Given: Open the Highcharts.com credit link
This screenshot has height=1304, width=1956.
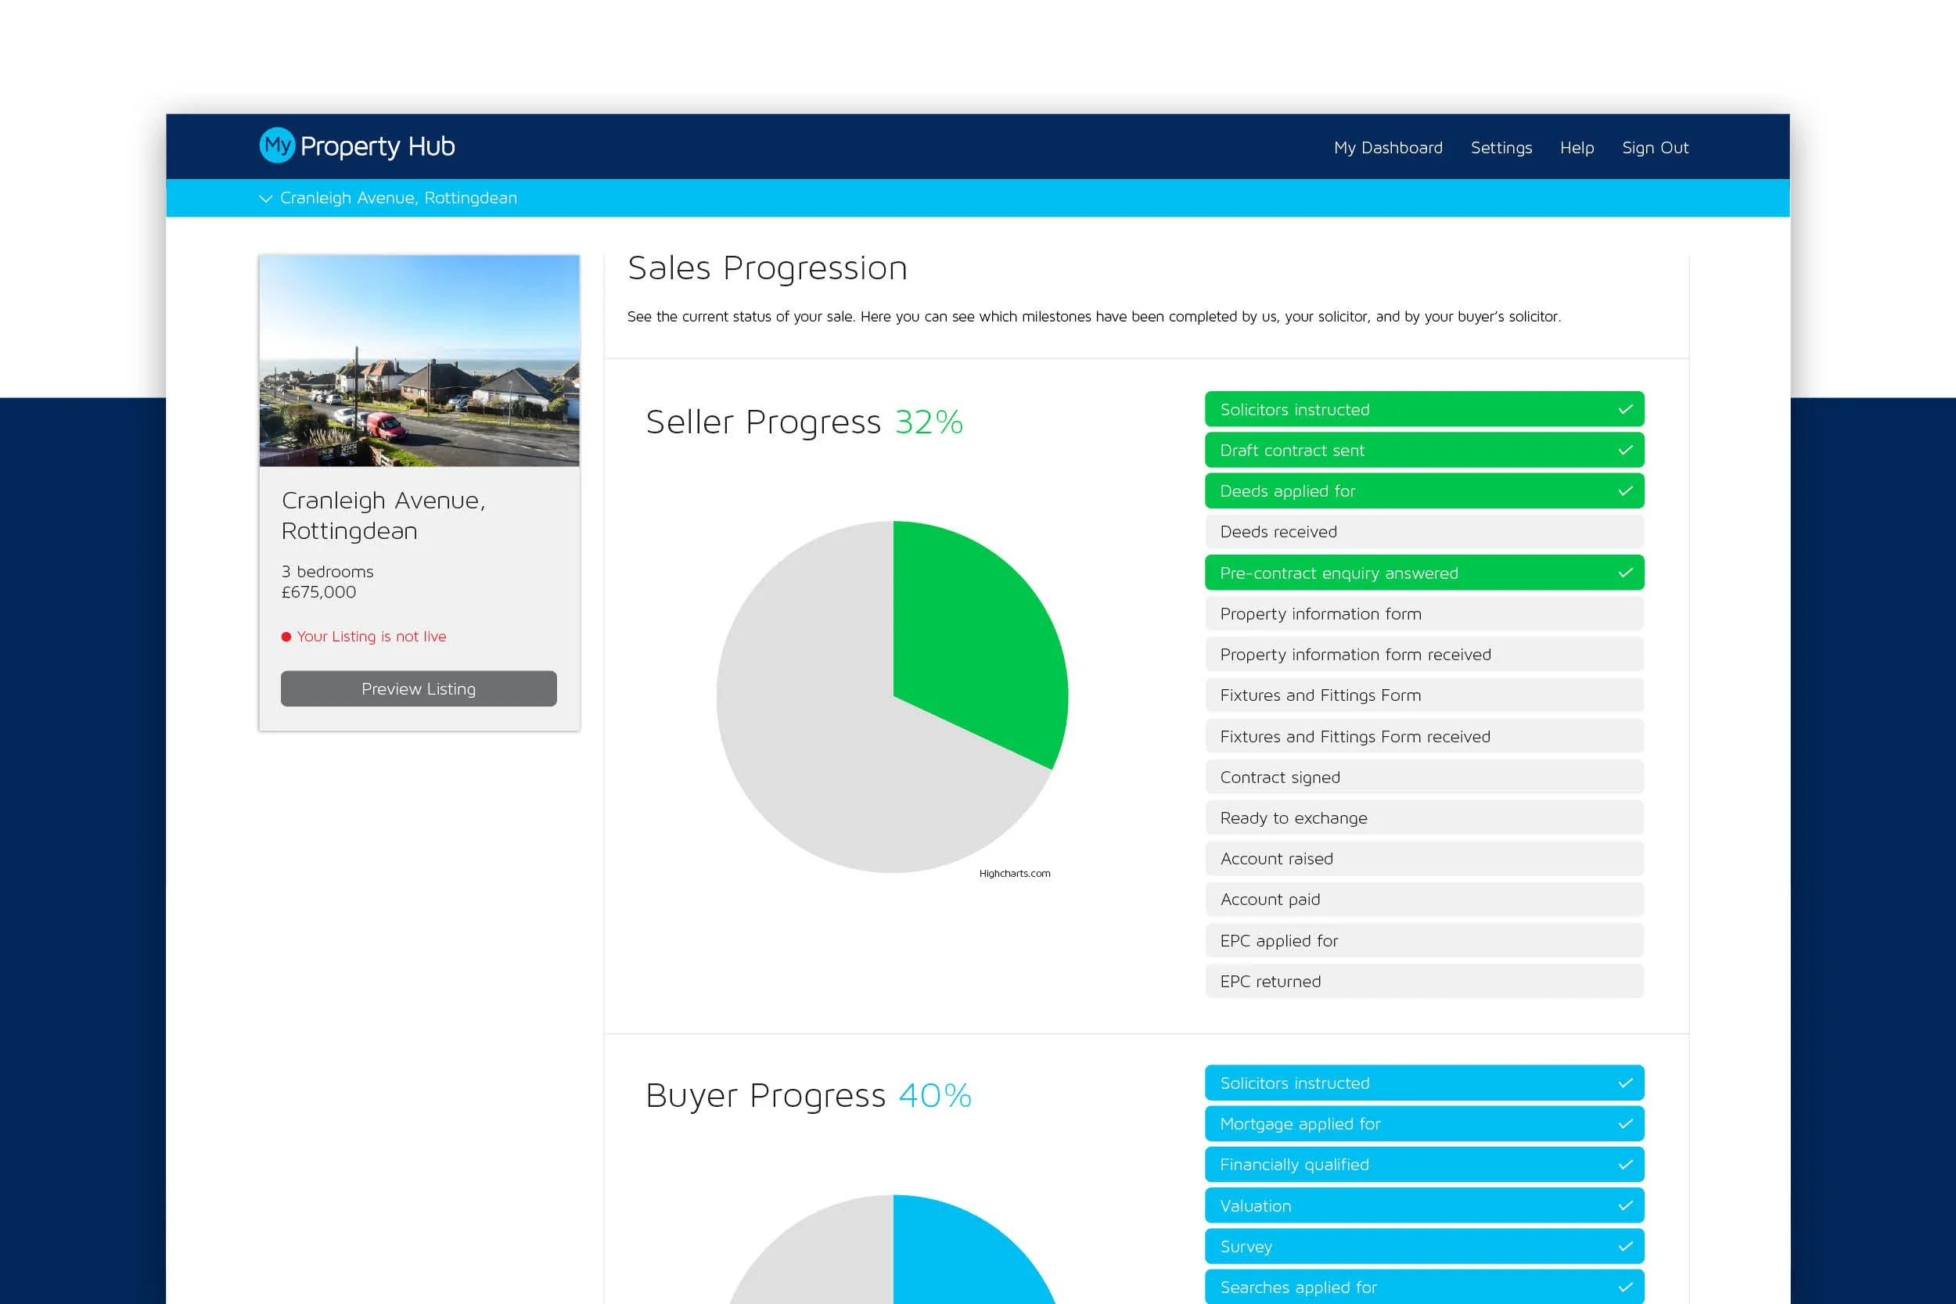Looking at the screenshot, I should (1015, 873).
